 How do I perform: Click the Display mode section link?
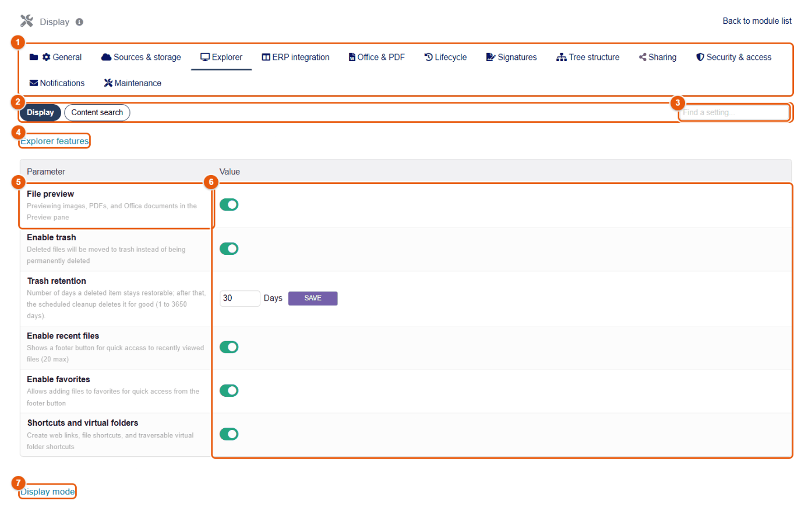[x=48, y=492]
